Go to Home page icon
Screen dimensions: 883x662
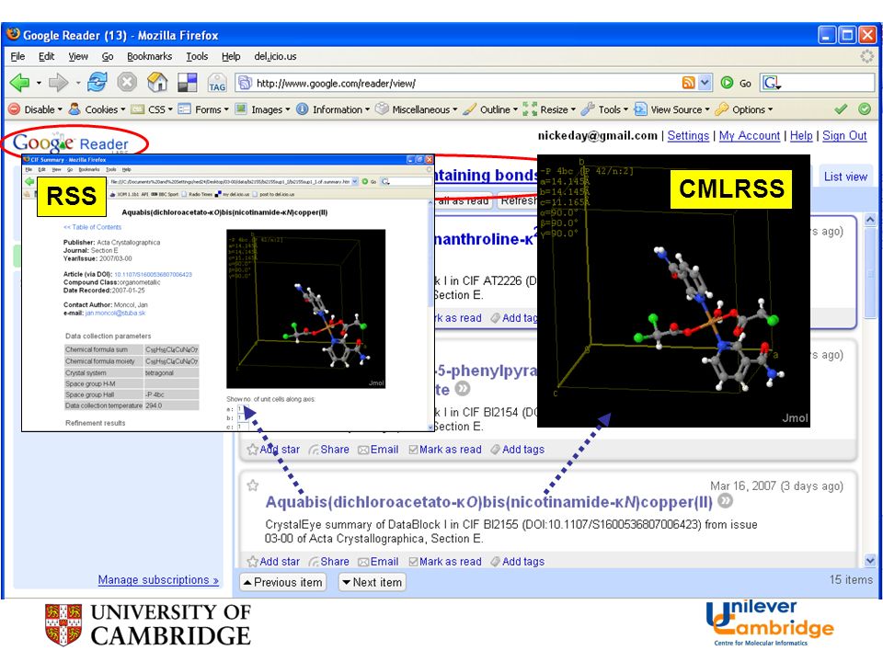pos(157,82)
